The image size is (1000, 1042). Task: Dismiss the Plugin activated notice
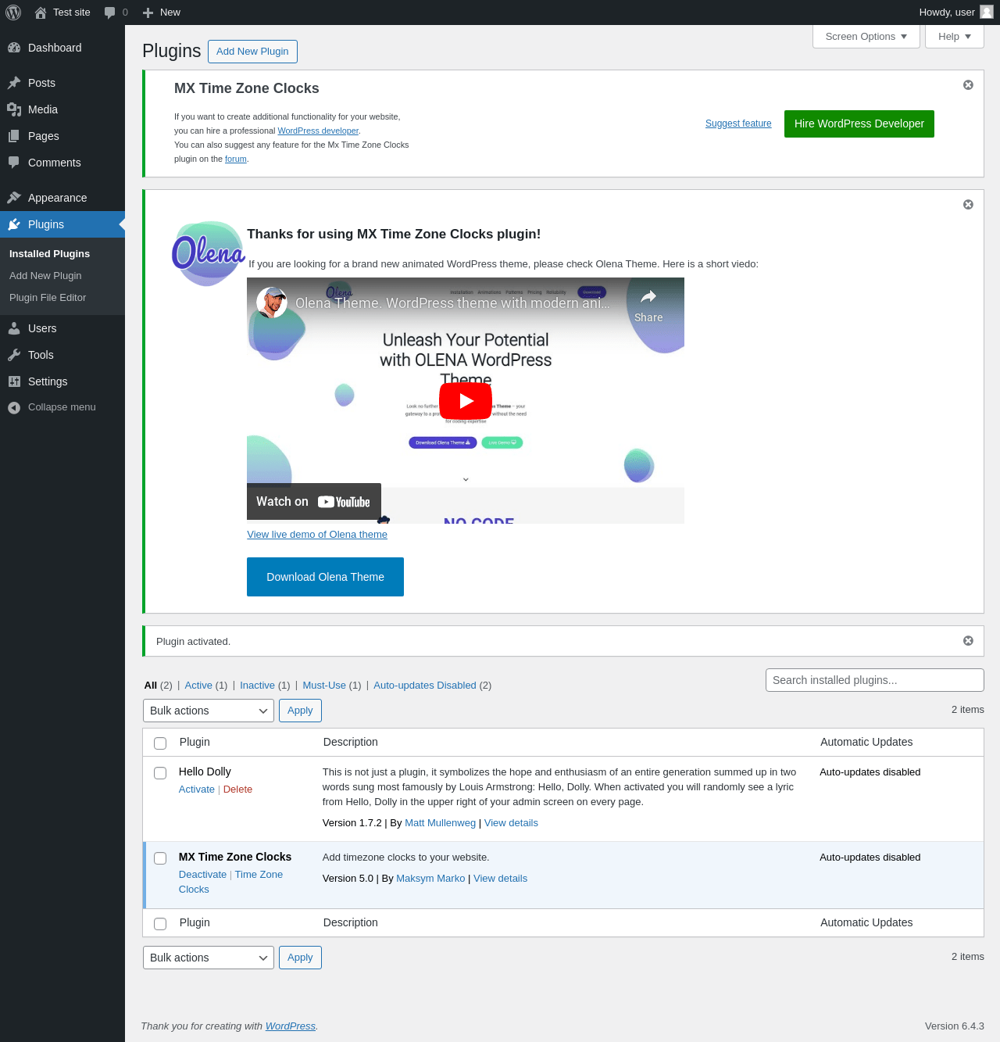click(968, 641)
